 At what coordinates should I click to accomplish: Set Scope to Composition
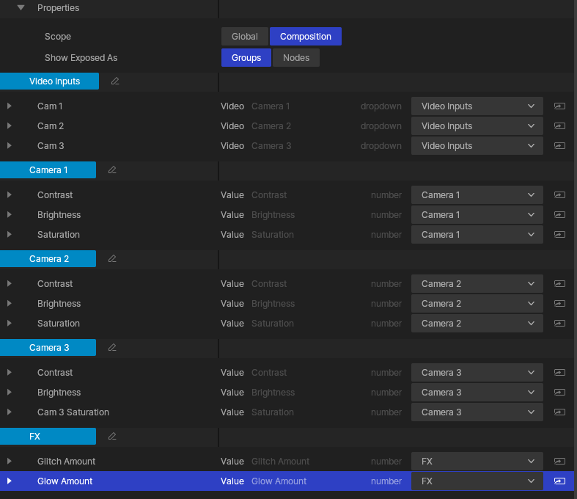point(305,37)
